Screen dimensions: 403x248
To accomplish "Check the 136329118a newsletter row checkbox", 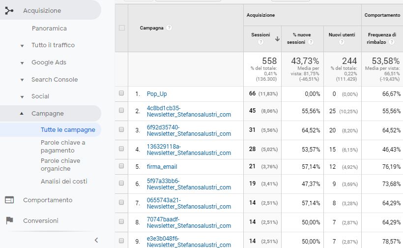I will 121,149.
